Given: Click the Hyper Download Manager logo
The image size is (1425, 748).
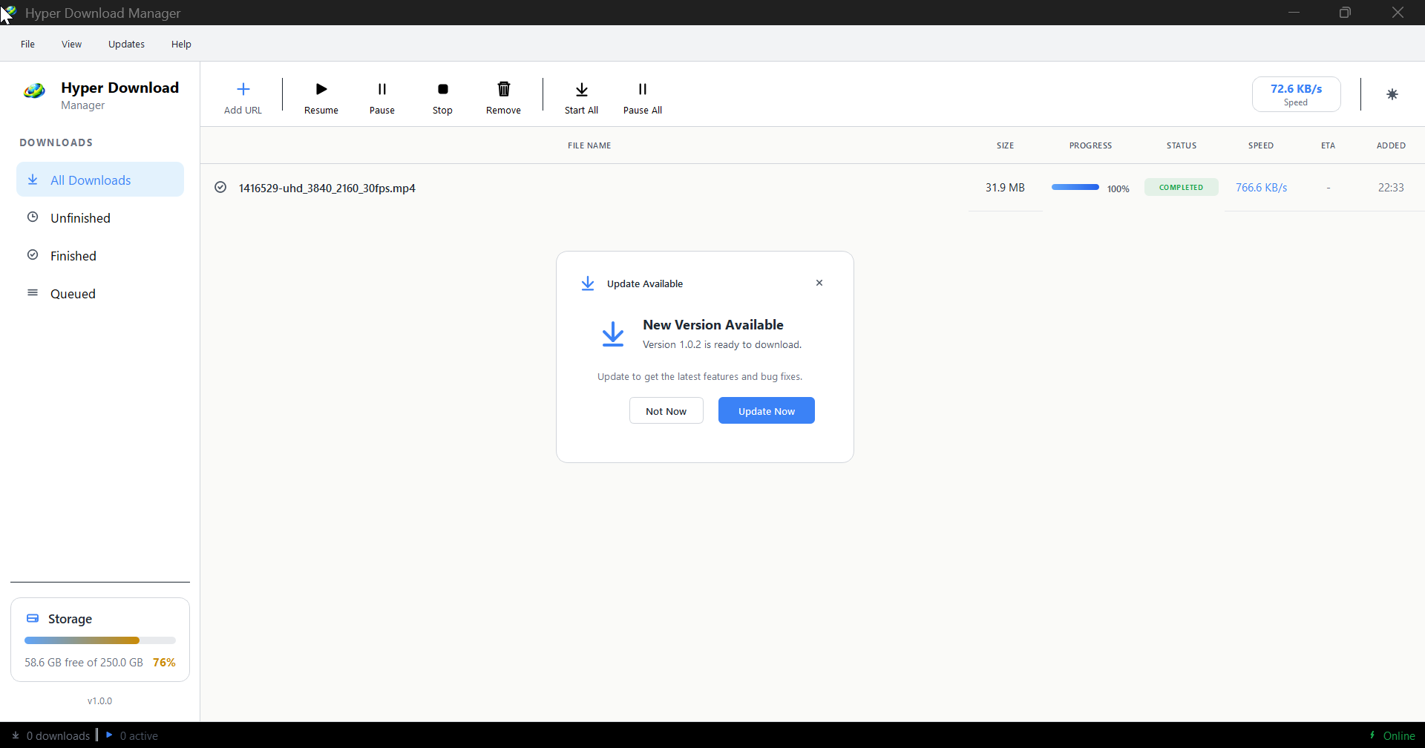Looking at the screenshot, I should [34, 91].
